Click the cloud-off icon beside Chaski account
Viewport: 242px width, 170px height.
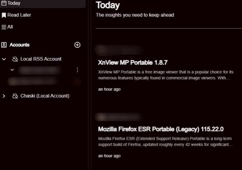(x=15, y=96)
